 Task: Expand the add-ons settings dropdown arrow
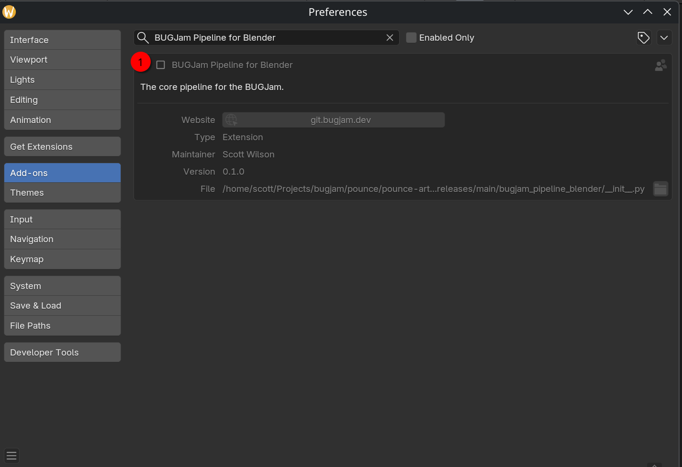click(664, 38)
